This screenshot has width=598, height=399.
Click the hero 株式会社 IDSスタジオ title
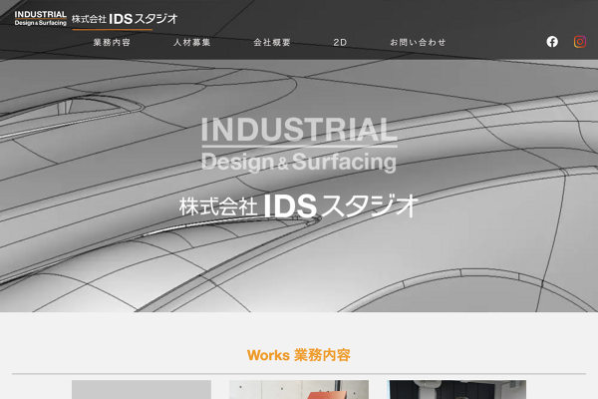coord(299,205)
